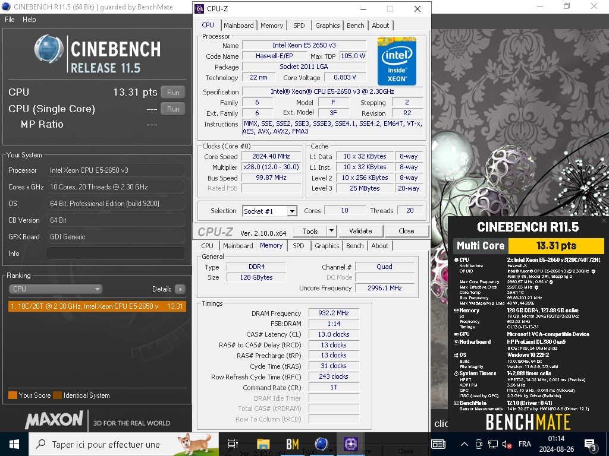Image resolution: width=609 pixels, height=456 pixels.
Task: Open the Ranking CPU dropdown
Action: point(55,289)
